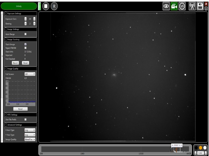Collapse the FITS Settings section

point(6,115)
